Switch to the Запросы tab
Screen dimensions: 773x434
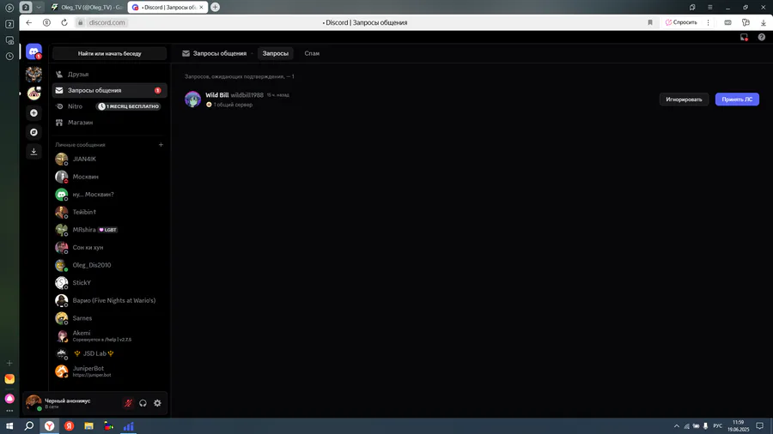coord(275,53)
